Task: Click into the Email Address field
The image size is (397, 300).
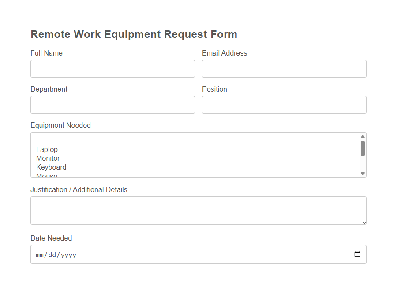Action: [x=284, y=68]
